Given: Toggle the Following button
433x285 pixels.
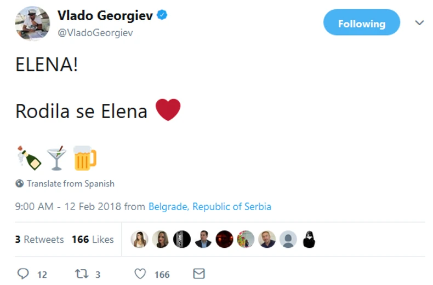Looking at the screenshot, I should [x=361, y=24].
